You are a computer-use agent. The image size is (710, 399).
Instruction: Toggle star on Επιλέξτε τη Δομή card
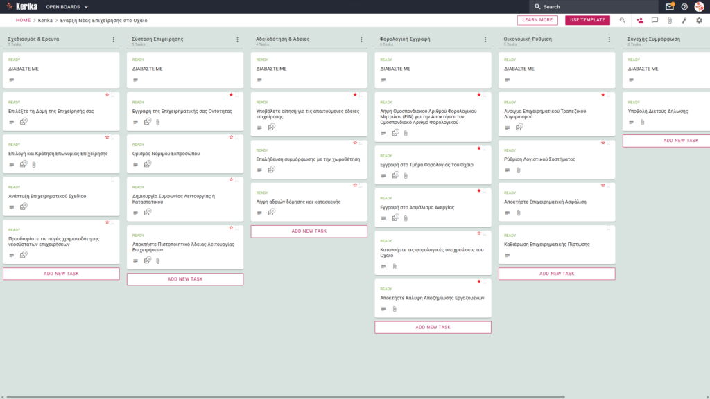[107, 94]
